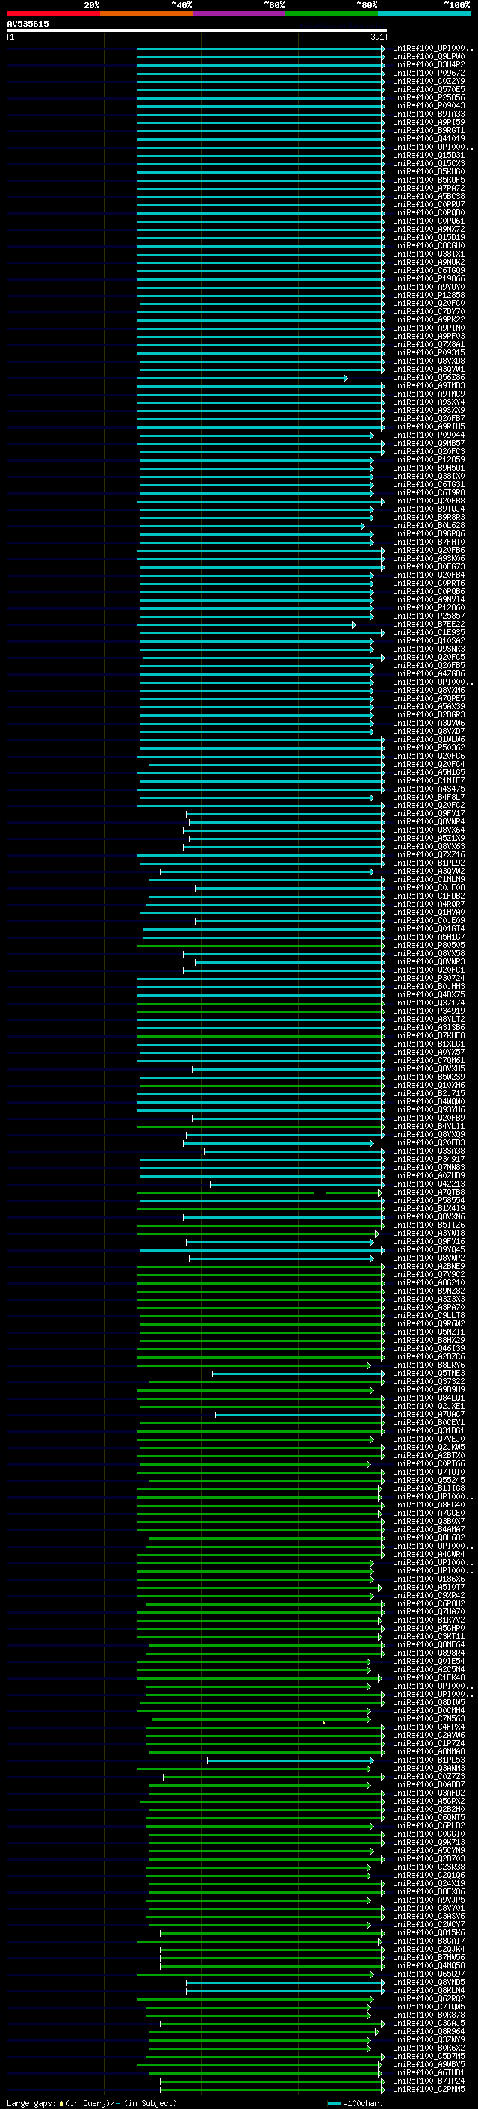Select label UniRef100_B2J715
The height and width of the screenshot is (2109, 478).
click(429, 1093)
